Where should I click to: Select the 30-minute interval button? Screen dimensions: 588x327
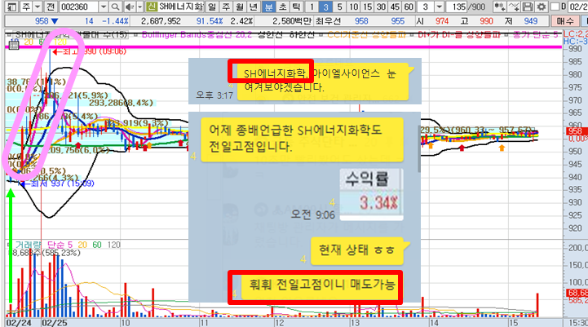tap(382, 7)
